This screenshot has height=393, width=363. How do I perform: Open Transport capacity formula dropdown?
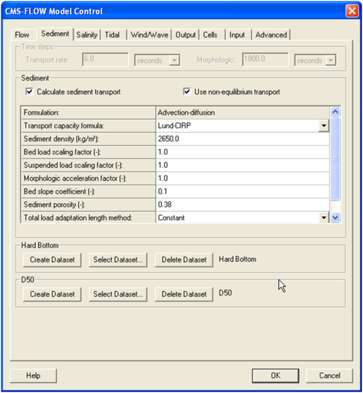(324, 126)
